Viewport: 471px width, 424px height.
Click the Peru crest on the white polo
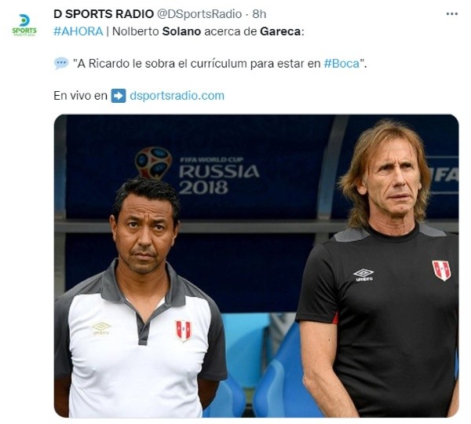click(183, 331)
